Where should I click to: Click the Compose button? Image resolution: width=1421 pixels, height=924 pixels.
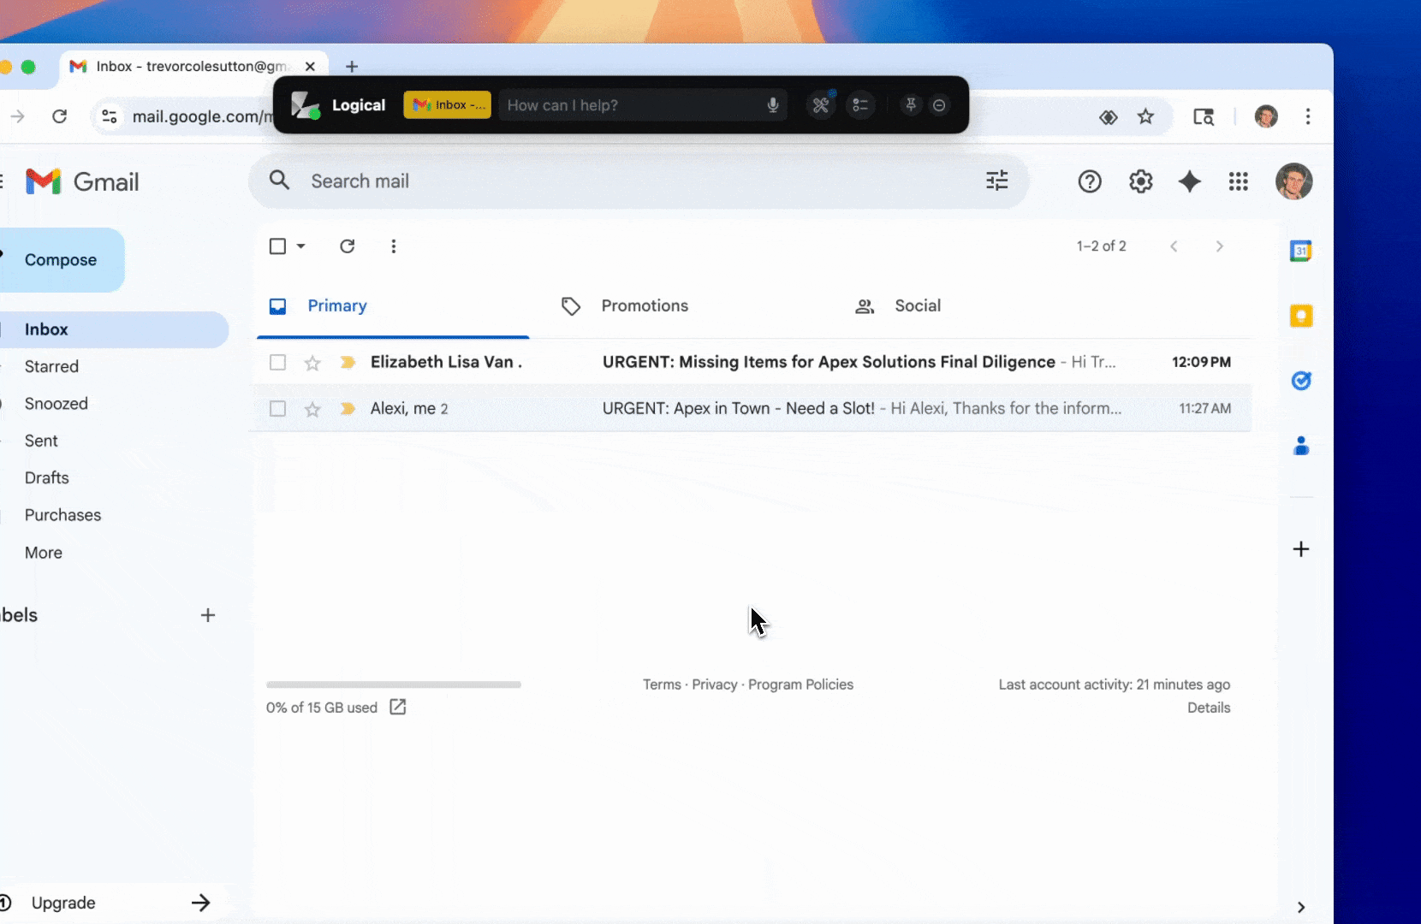point(61,260)
